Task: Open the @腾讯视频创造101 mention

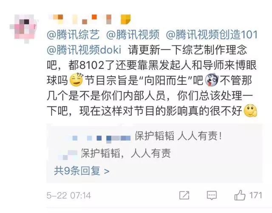Action: 212,35
